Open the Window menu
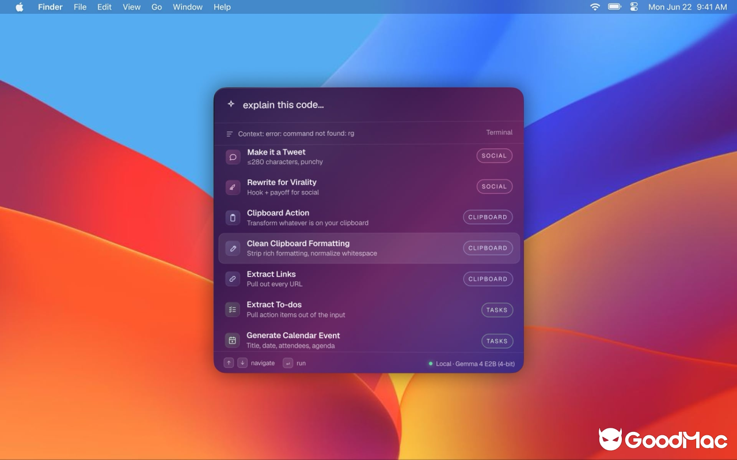The image size is (737, 460). tap(188, 7)
